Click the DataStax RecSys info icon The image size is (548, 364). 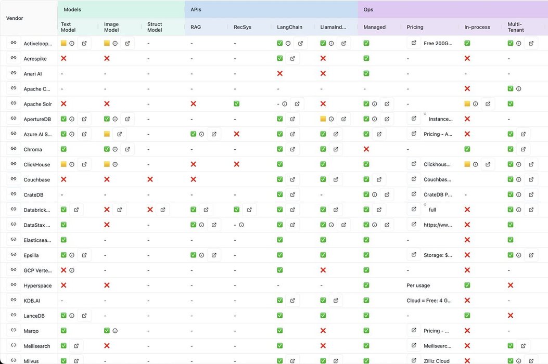point(241,225)
